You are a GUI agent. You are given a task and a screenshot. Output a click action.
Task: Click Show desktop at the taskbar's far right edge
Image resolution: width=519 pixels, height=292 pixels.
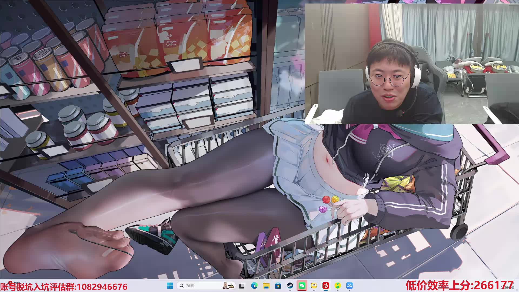518,286
